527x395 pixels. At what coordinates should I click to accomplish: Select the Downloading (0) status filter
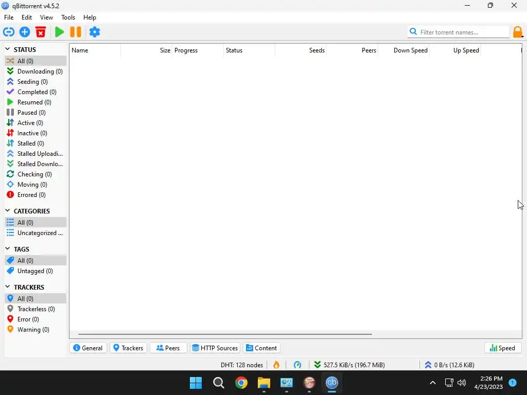click(x=36, y=71)
